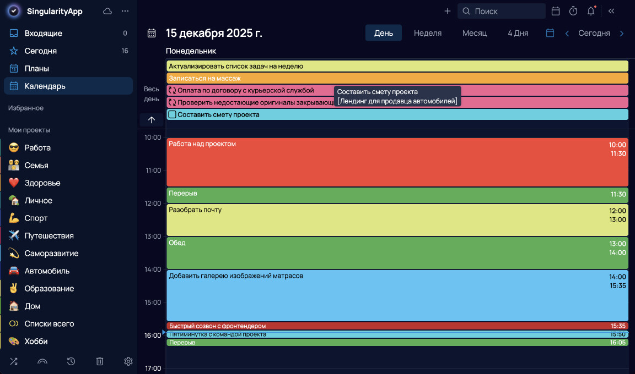The height and width of the screenshot is (374, 635).
Task: Click the cloud sync icon
Action: 107,11
